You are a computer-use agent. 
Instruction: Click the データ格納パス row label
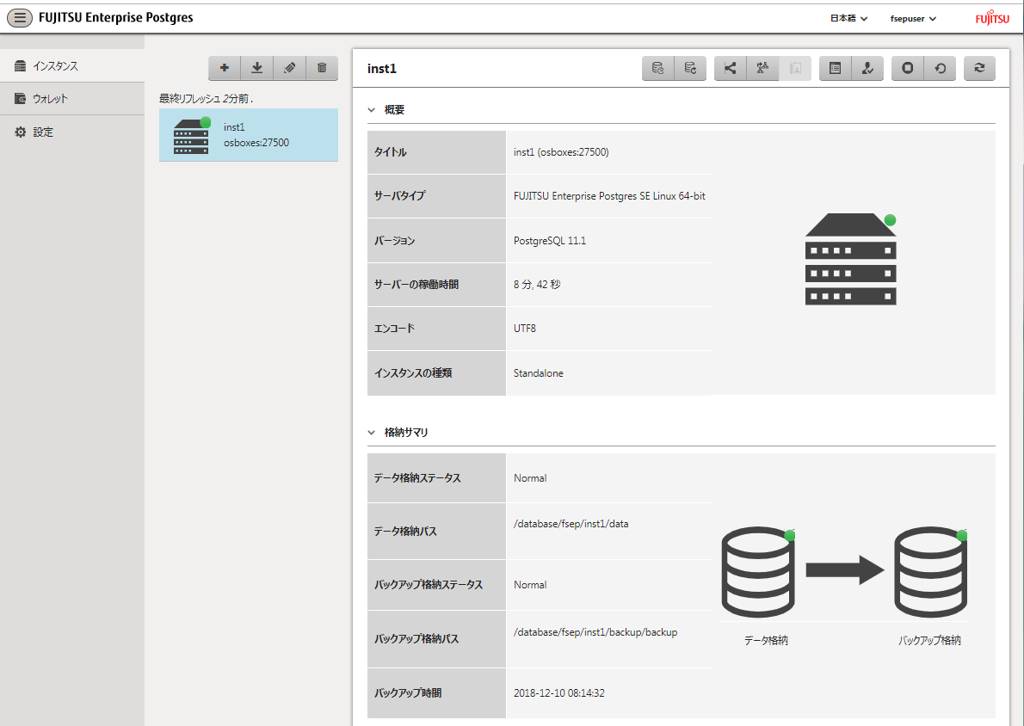pyautogui.click(x=405, y=532)
